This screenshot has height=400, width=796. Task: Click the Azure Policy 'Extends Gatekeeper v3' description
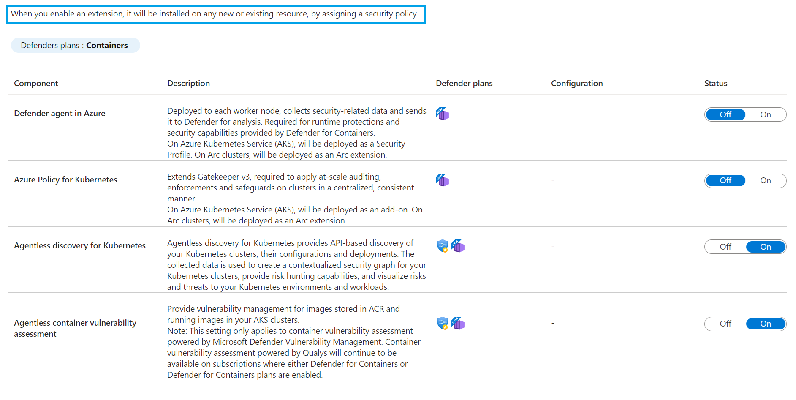[295, 199]
